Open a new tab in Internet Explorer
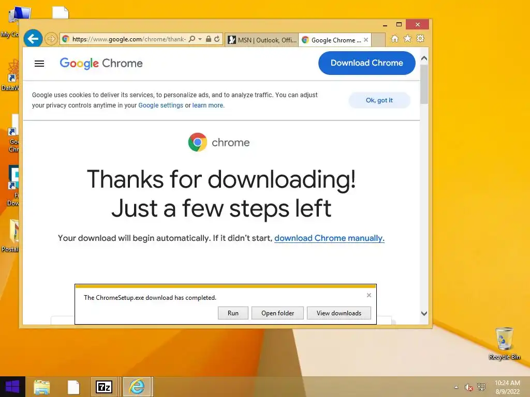The height and width of the screenshot is (397, 530). pyautogui.click(x=378, y=40)
